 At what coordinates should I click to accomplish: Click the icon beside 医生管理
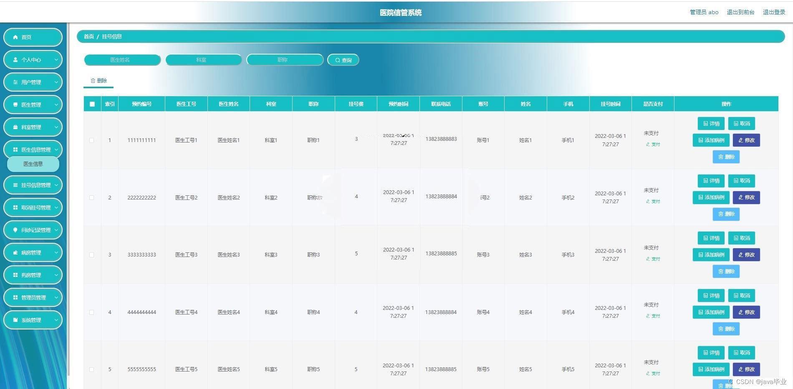pos(15,105)
